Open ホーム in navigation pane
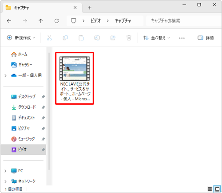Image resolution: width=222 pixels, height=193 pixels. (x=19, y=54)
